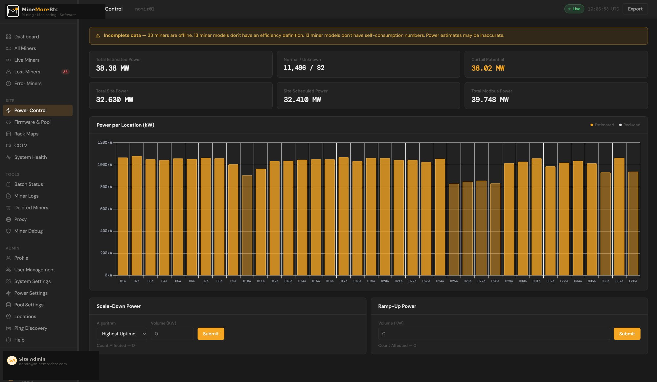Toggle the Estimated series in the chart legend
The image size is (657, 382).
point(602,125)
